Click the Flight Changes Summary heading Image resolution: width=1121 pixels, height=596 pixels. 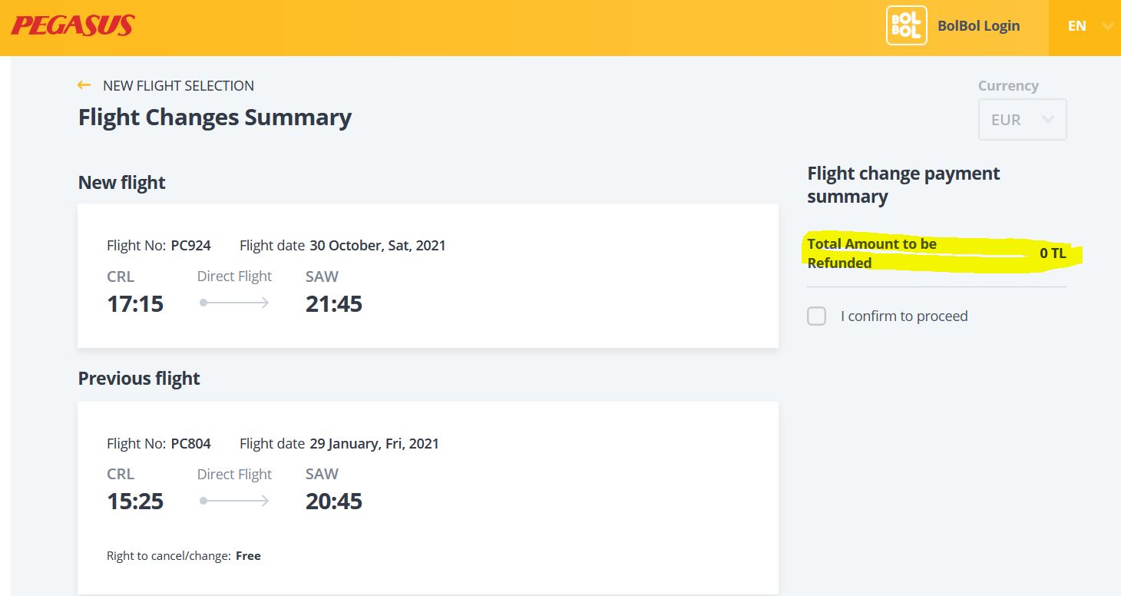(215, 118)
